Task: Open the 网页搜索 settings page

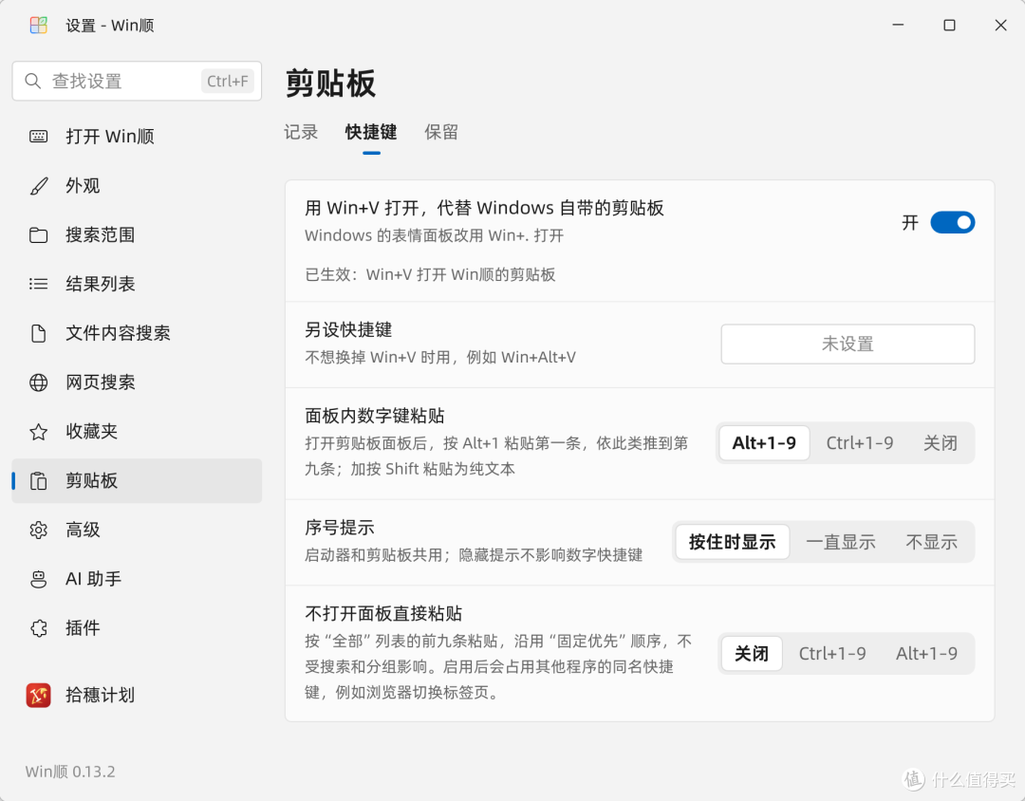Action: (x=137, y=382)
